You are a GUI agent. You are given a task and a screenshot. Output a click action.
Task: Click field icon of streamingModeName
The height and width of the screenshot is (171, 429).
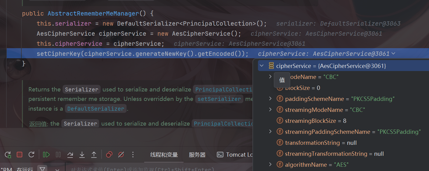pyautogui.click(x=279, y=110)
